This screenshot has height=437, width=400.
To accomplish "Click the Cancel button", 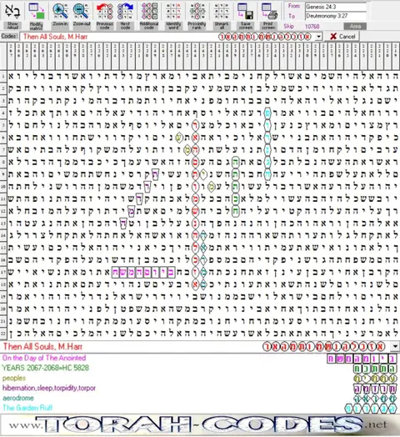I will click(342, 37).
